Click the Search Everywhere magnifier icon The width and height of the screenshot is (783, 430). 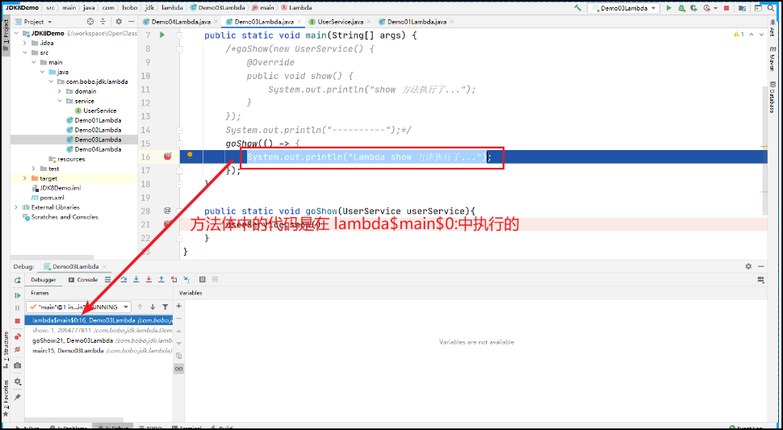(772, 8)
